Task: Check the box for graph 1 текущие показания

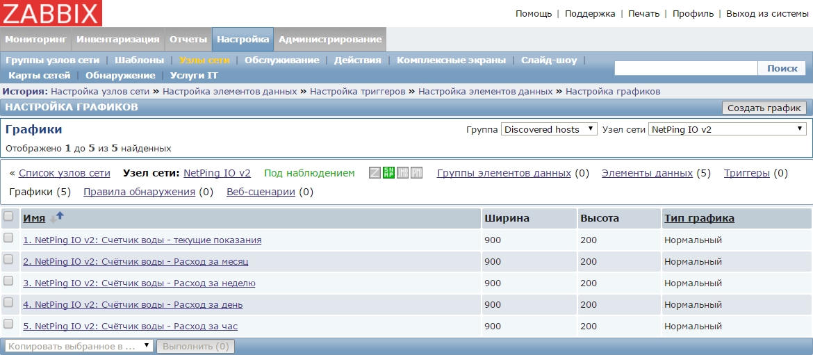Action: [8, 238]
